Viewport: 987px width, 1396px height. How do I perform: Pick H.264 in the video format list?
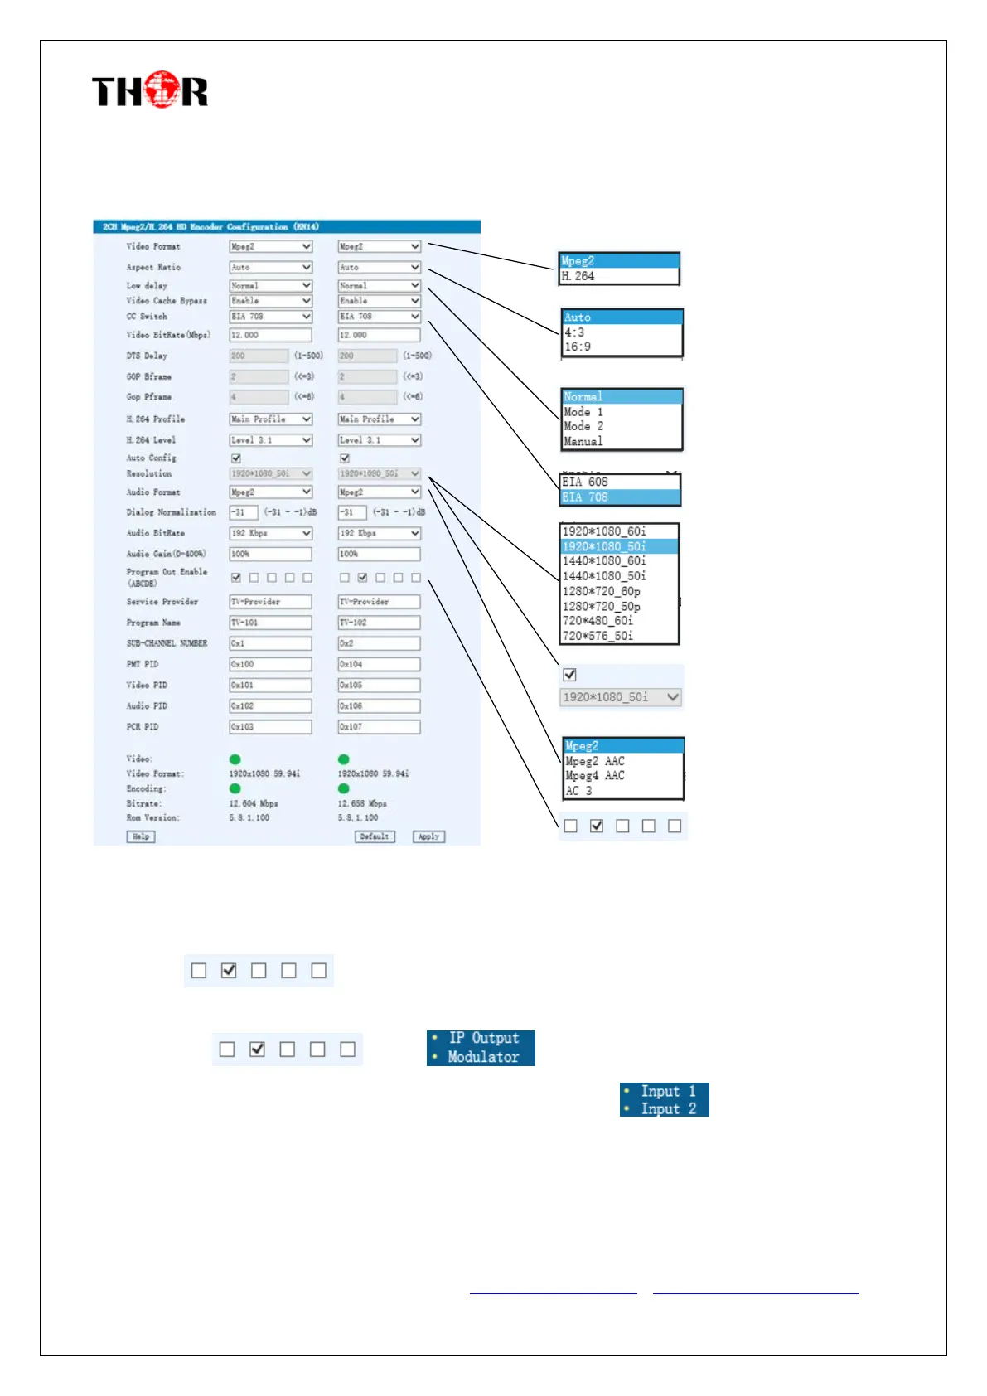[578, 276]
